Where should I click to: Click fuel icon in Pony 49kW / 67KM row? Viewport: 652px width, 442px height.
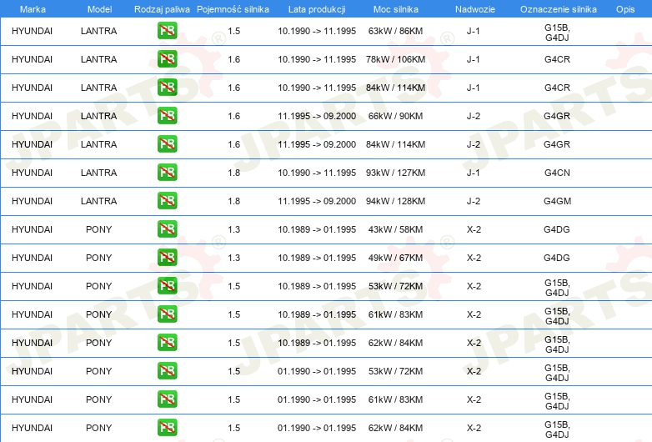point(167,258)
